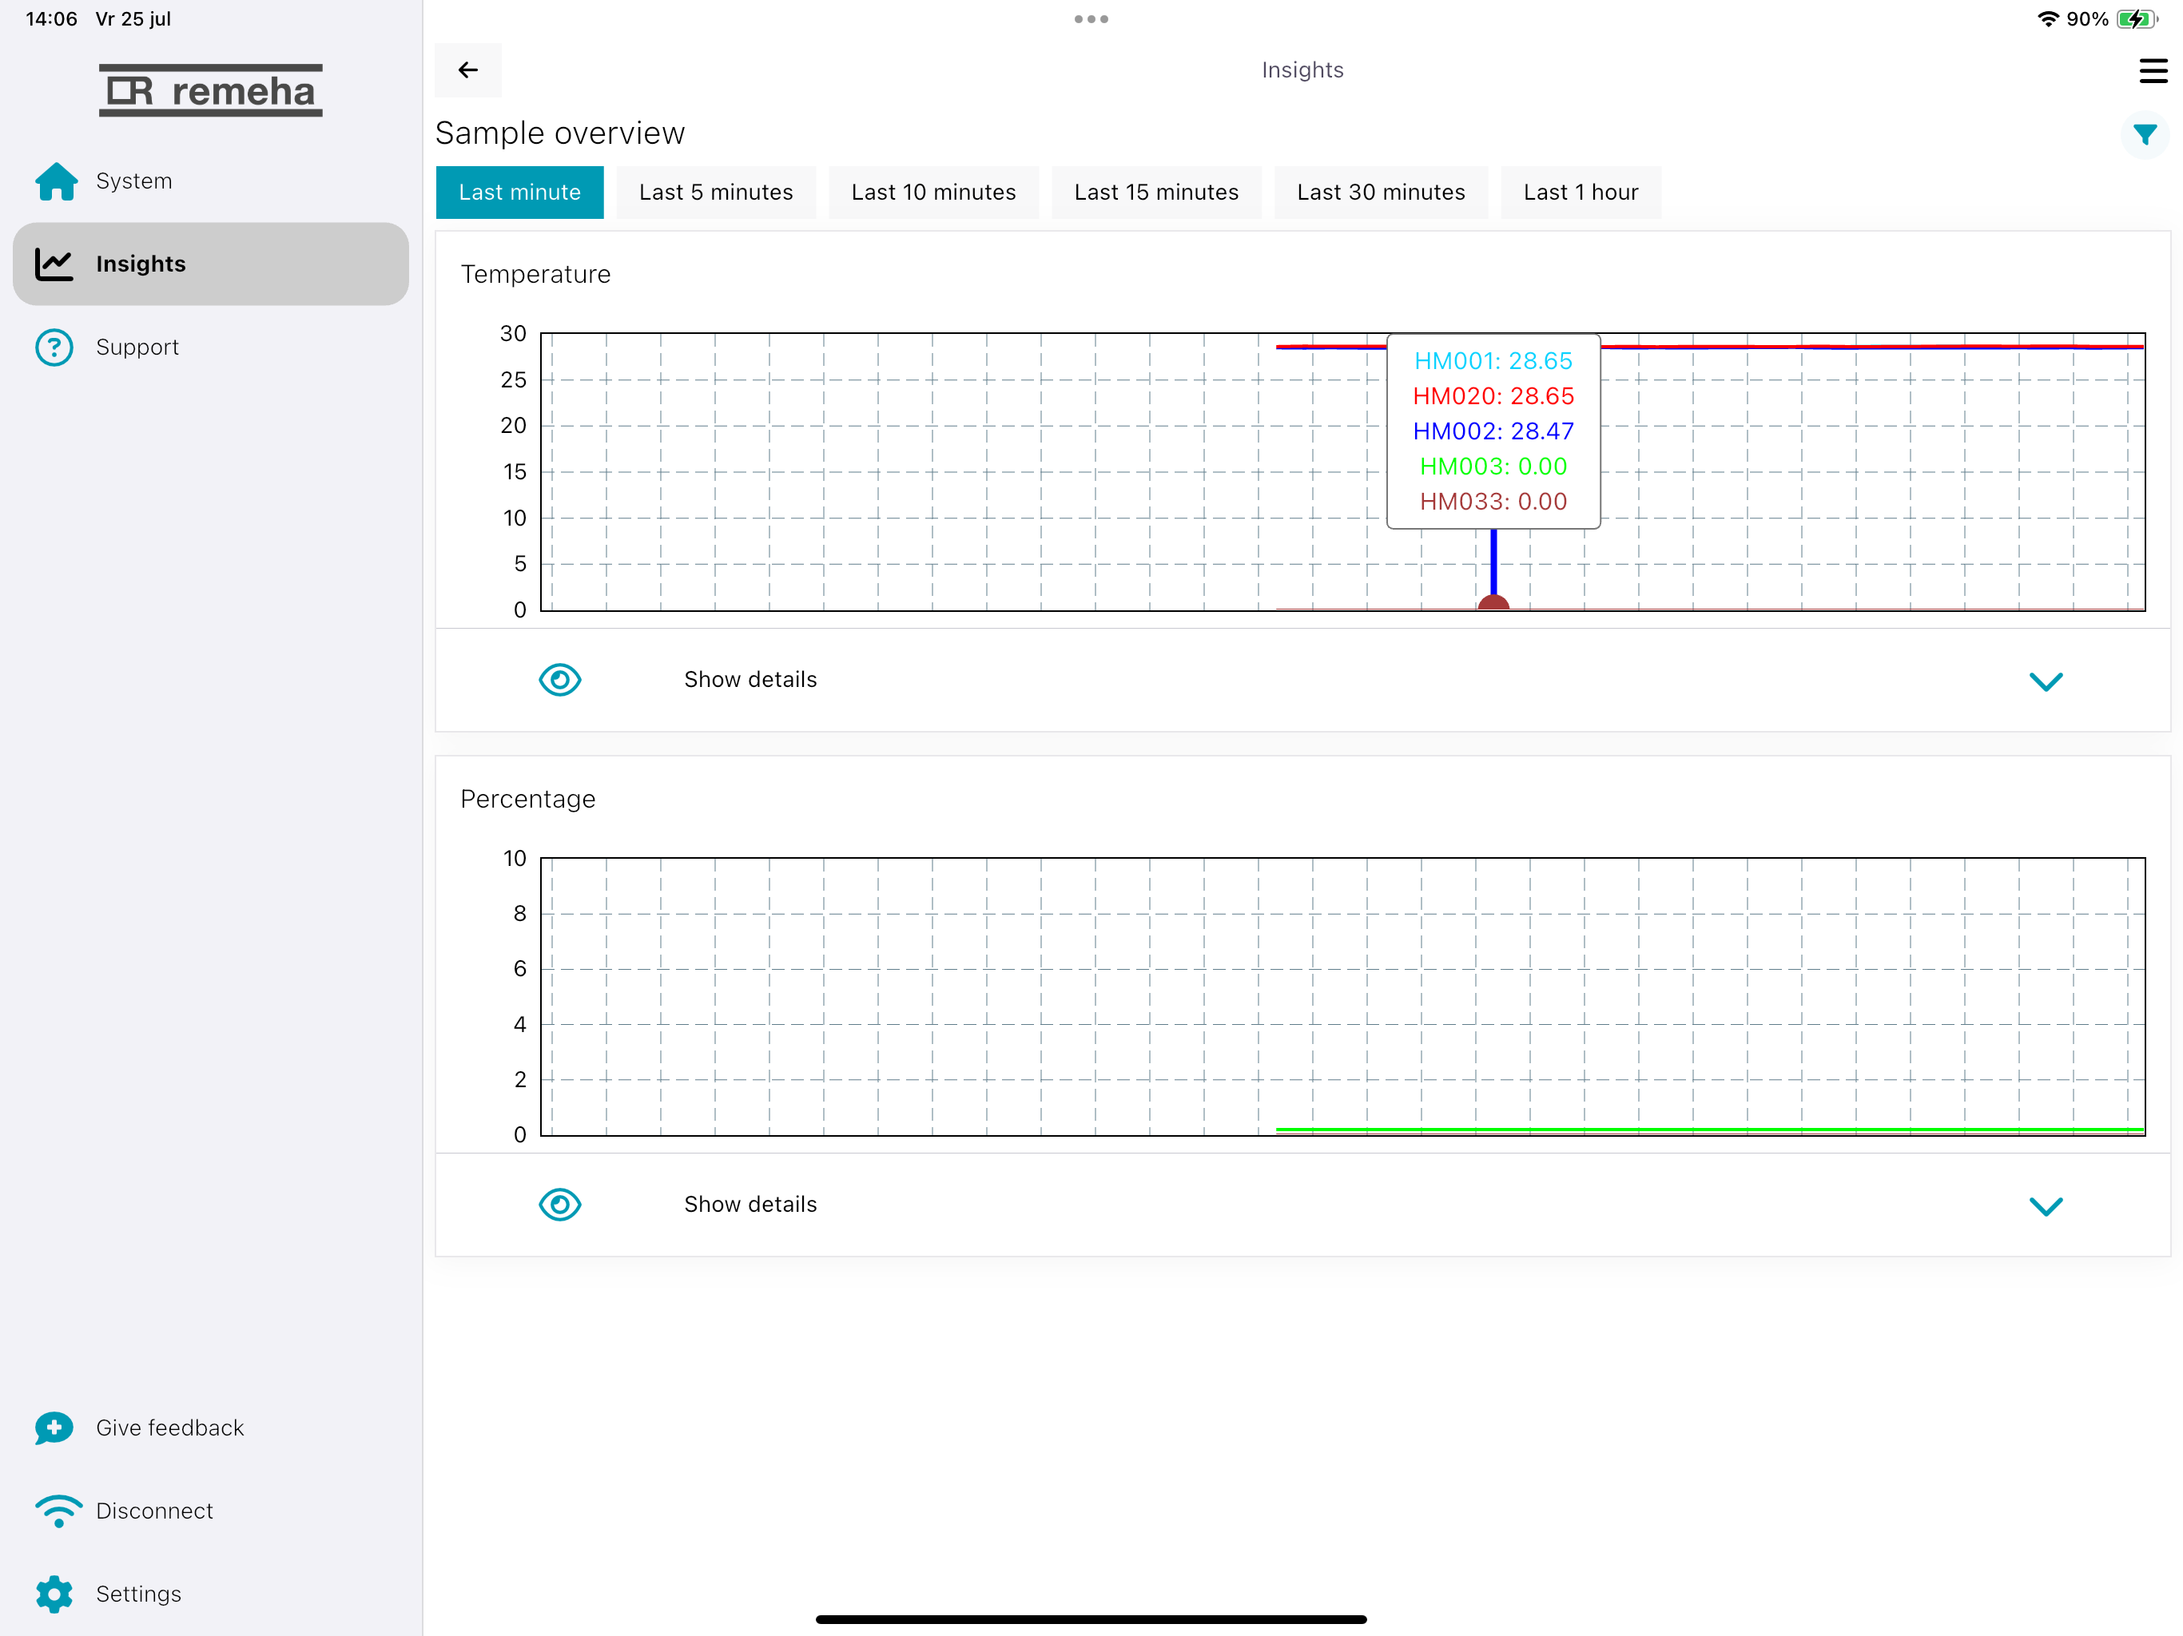Screen dimensions: 2183x1636
Task: Click the Percentage chart title
Action: coord(528,800)
